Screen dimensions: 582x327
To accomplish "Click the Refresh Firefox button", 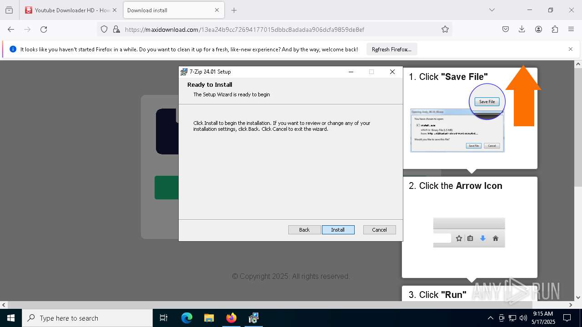I will coord(391,50).
